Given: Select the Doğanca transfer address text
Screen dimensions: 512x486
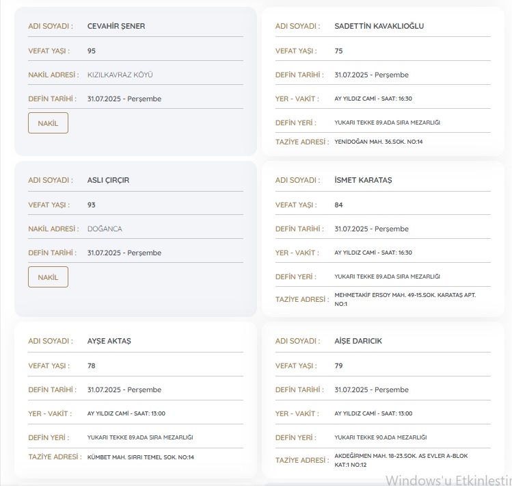Looking at the screenshot, I should [105, 229].
